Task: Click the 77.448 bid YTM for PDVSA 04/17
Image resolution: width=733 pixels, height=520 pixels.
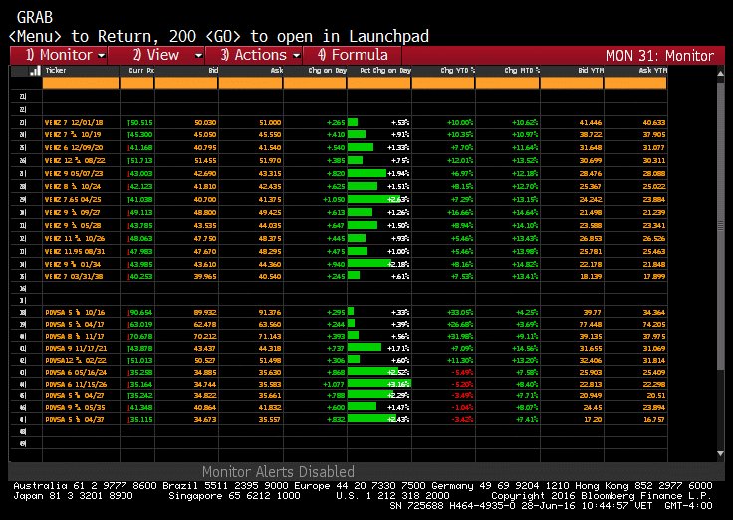Action: point(591,324)
